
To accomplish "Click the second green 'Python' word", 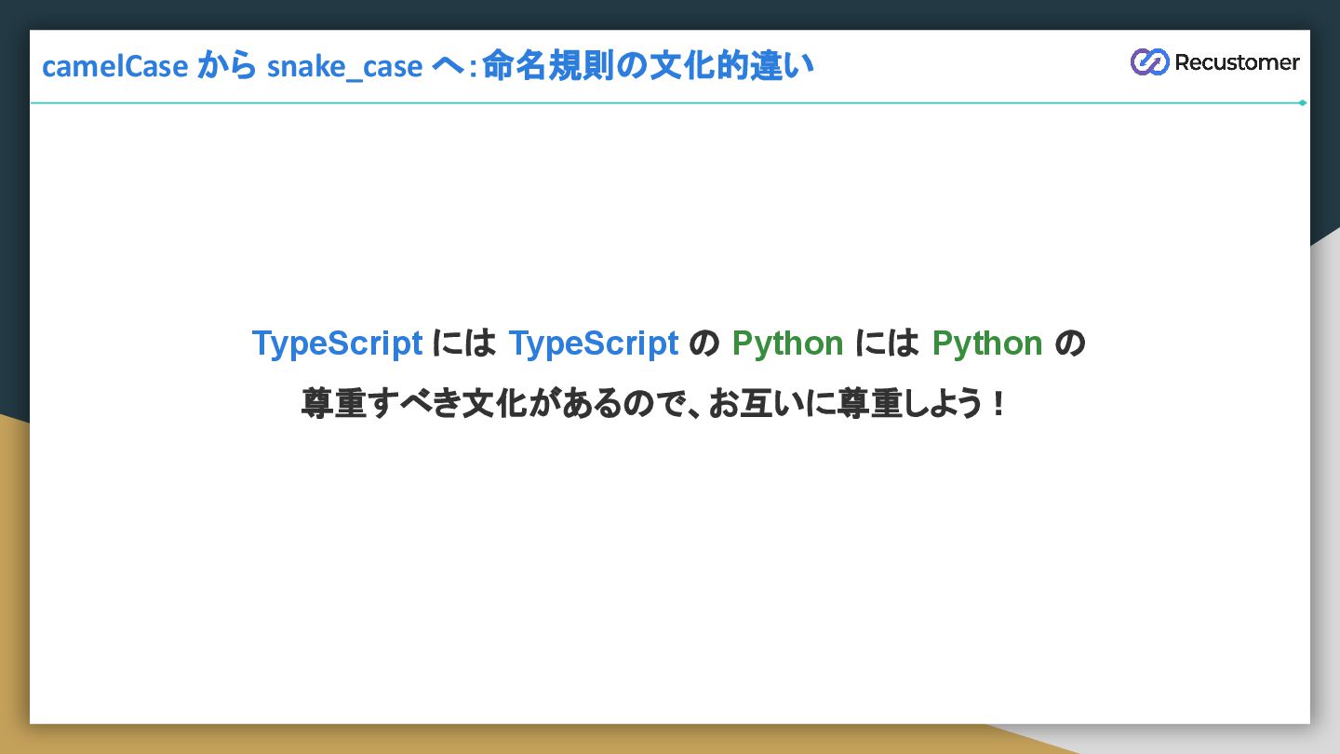I will point(987,343).
